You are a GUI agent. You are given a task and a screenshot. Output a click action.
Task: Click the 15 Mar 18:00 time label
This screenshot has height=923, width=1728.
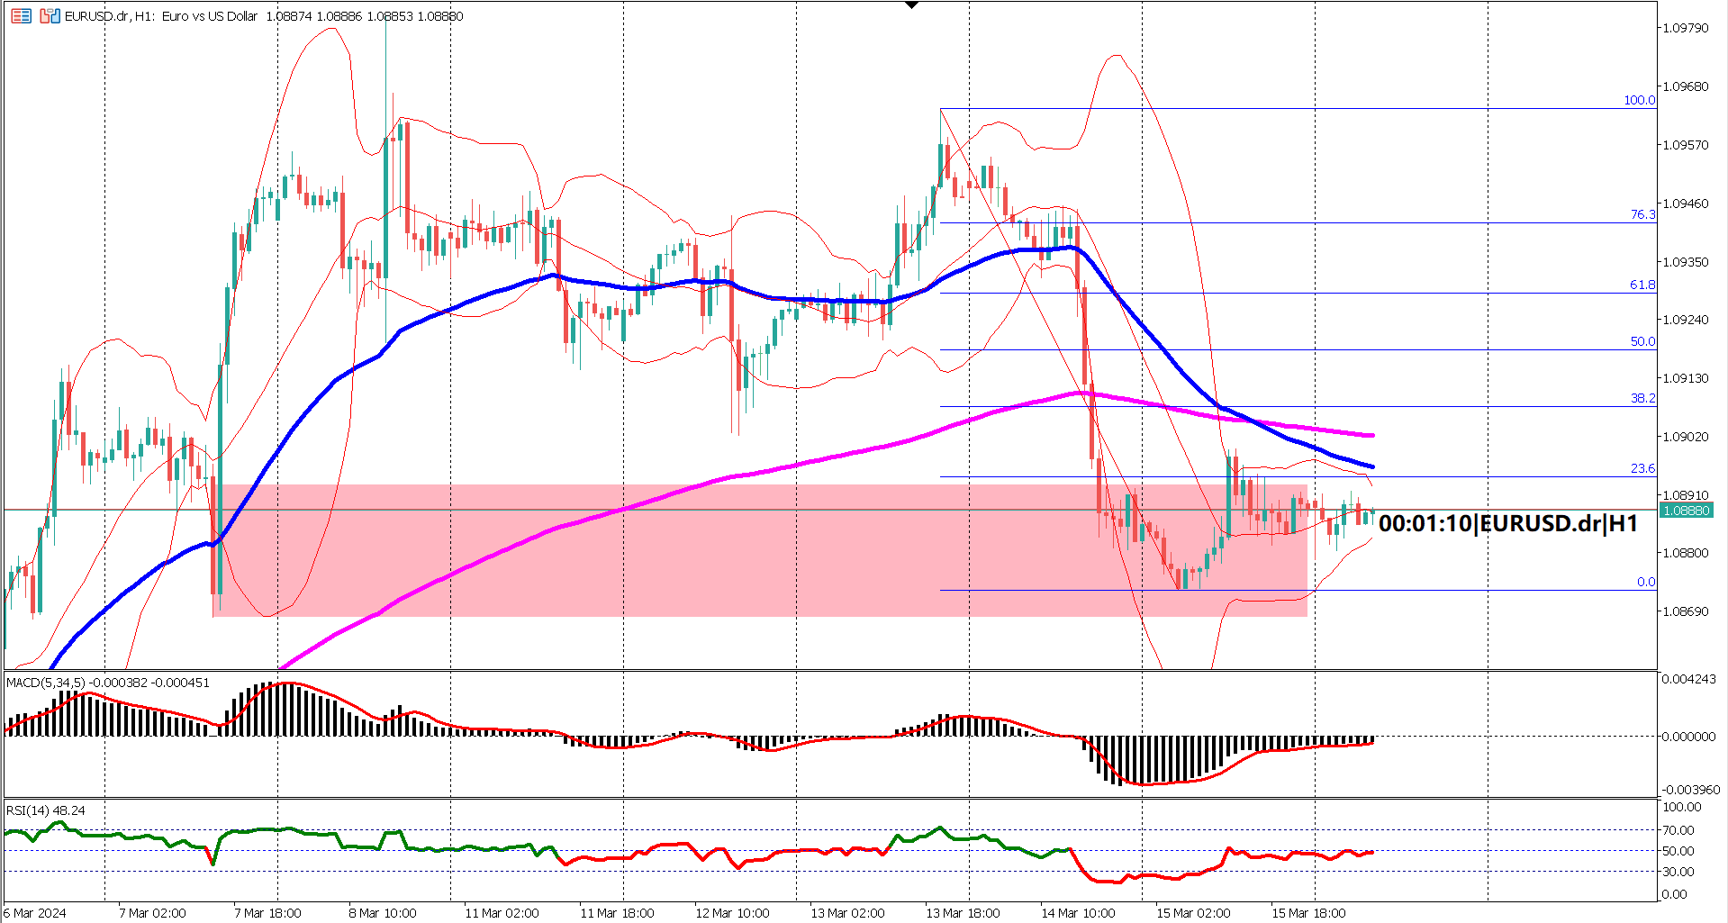[1308, 913]
